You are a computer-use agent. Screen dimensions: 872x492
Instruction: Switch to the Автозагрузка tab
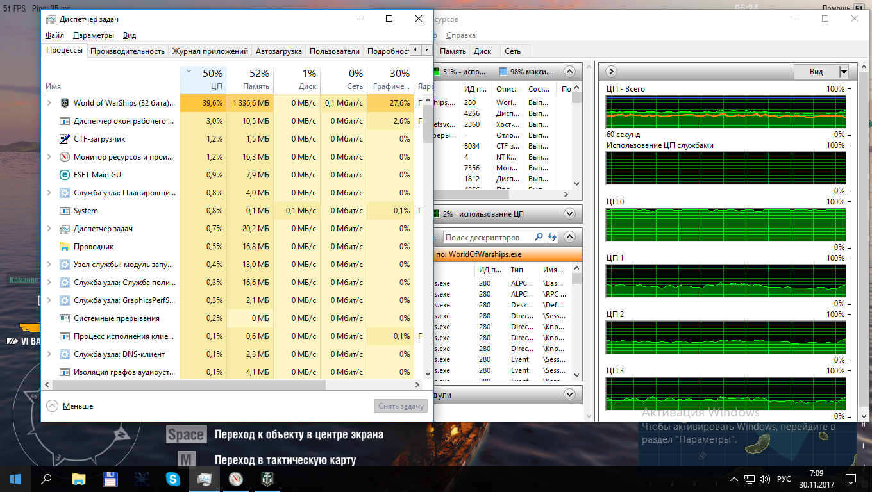[279, 51]
